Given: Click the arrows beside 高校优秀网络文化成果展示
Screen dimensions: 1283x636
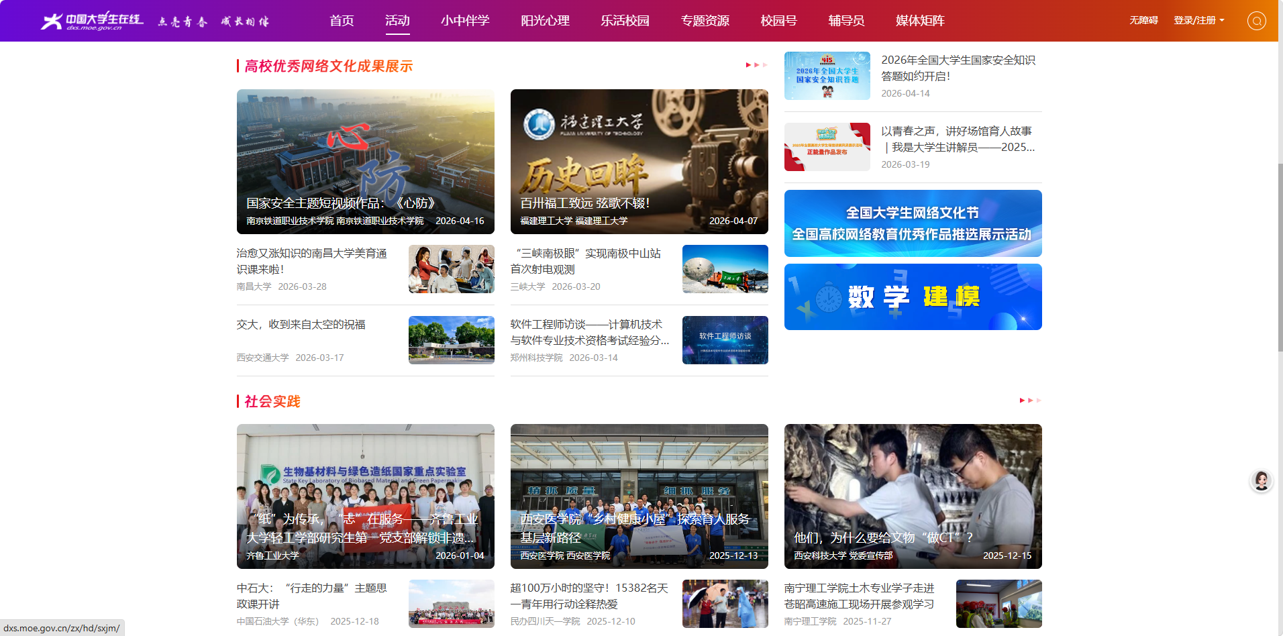Looking at the screenshot, I should [756, 65].
